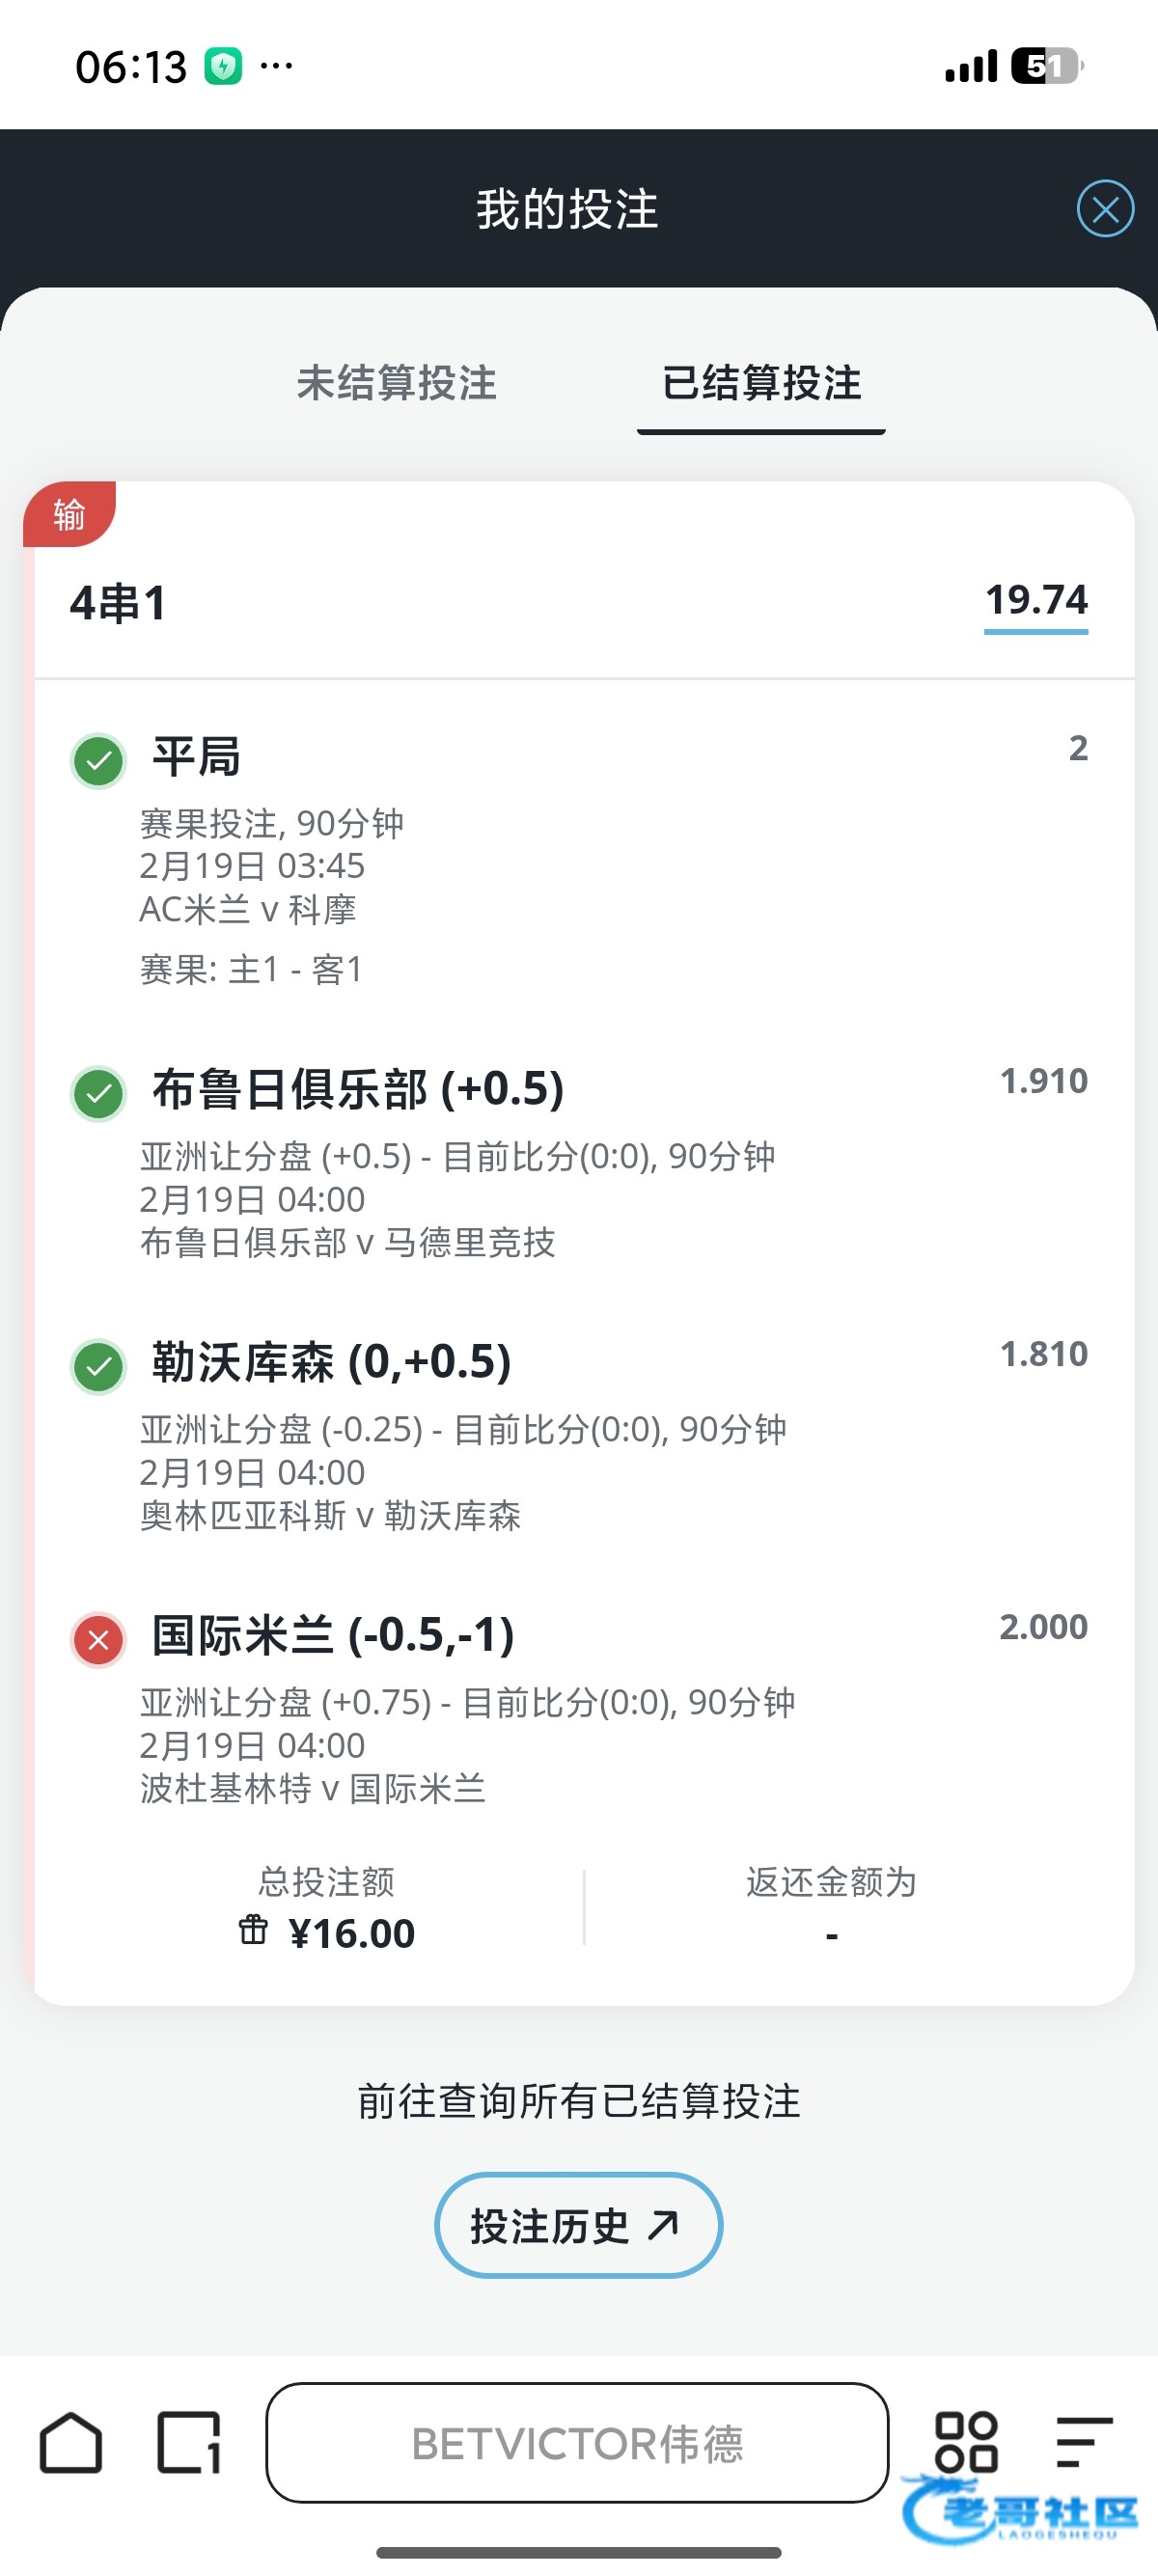Select the 已结算投注 tab
The width and height of the screenshot is (1158, 2576).
(x=761, y=383)
